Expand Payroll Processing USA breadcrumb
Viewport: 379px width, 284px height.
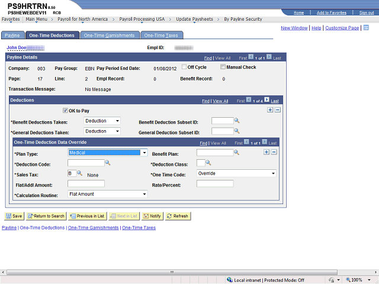(x=142, y=19)
